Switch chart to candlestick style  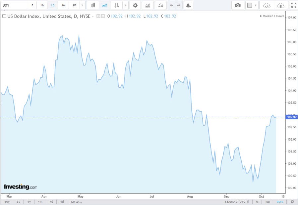[x=93, y=5]
